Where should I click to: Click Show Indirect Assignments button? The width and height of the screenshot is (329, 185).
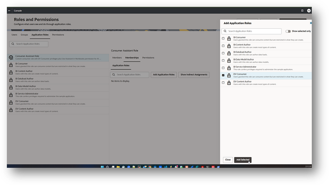coord(194,74)
